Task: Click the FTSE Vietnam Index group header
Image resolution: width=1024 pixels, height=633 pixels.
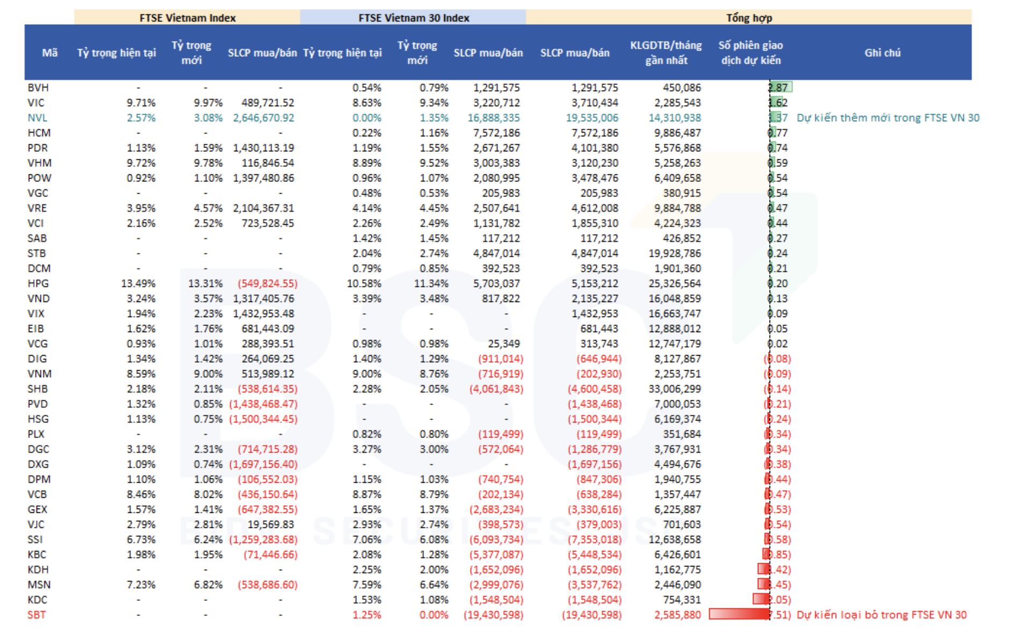Action: [x=187, y=18]
